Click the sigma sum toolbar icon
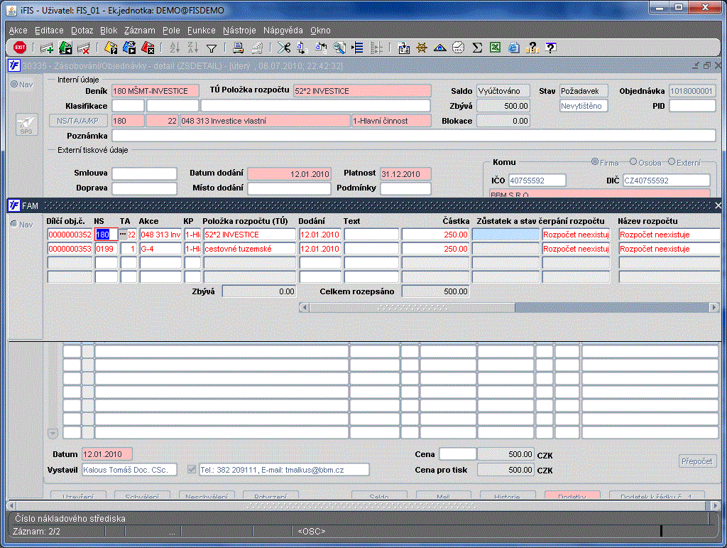This screenshot has width=727, height=548. click(x=477, y=48)
